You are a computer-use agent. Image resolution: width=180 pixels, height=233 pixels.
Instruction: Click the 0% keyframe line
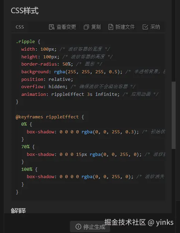27,124
